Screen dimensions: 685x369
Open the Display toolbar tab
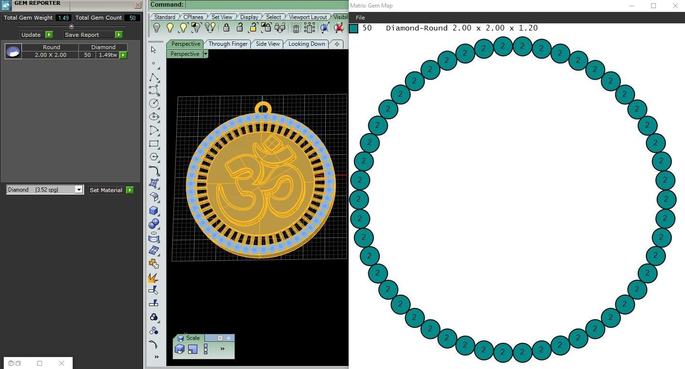click(249, 17)
